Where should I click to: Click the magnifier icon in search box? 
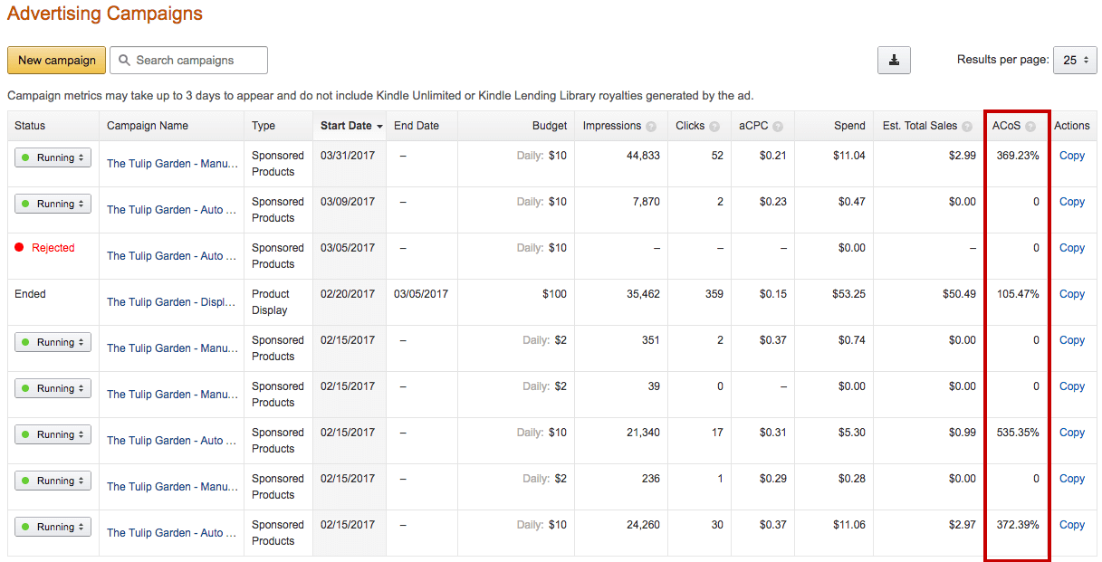point(125,61)
